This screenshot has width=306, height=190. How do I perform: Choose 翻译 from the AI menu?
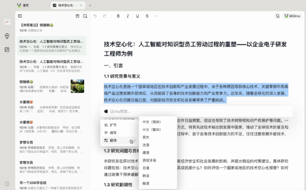coord(119,140)
